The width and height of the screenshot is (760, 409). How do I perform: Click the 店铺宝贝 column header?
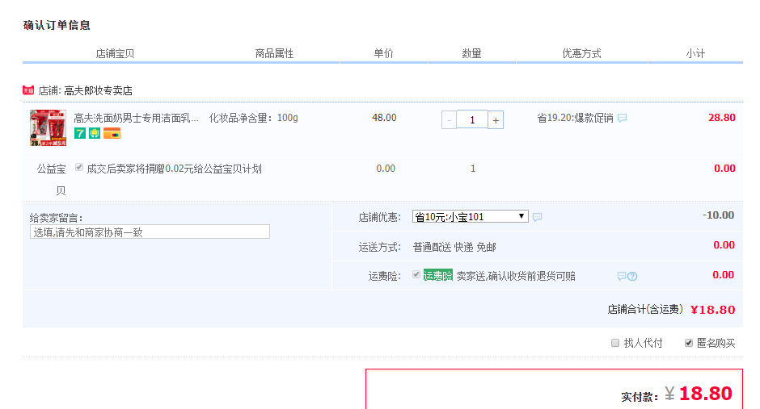click(115, 54)
